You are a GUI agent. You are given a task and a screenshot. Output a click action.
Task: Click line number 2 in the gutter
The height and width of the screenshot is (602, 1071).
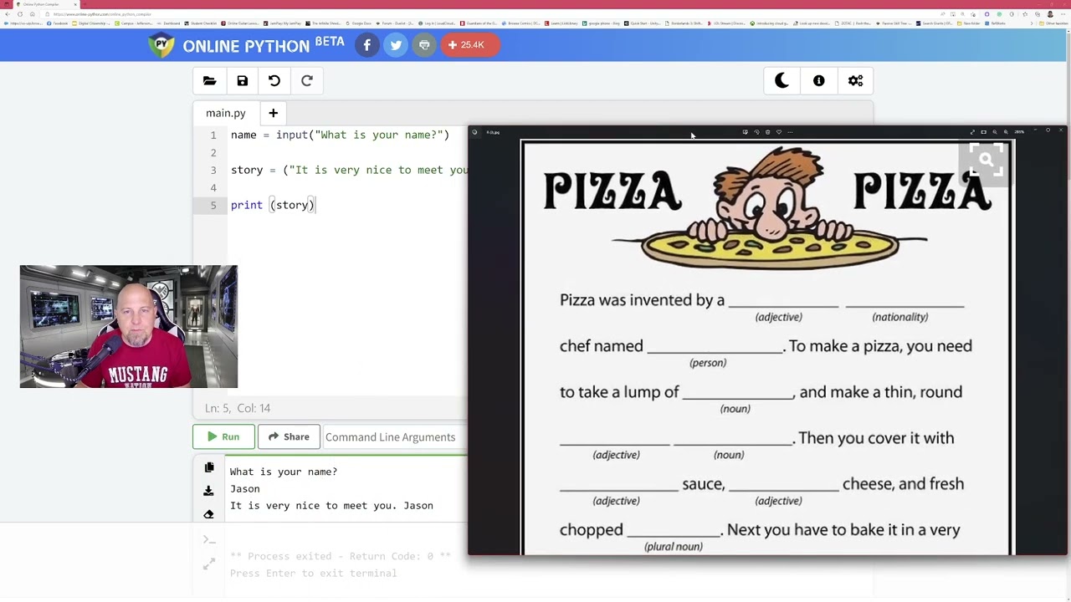pyautogui.click(x=213, y=152)
